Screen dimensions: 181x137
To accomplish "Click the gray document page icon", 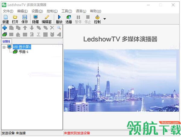I will [x=32, y=34].
